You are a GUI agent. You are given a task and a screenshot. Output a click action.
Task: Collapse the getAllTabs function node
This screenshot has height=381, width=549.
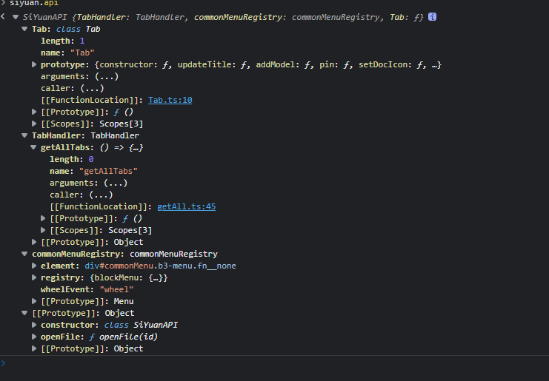[x=33, y=147]
